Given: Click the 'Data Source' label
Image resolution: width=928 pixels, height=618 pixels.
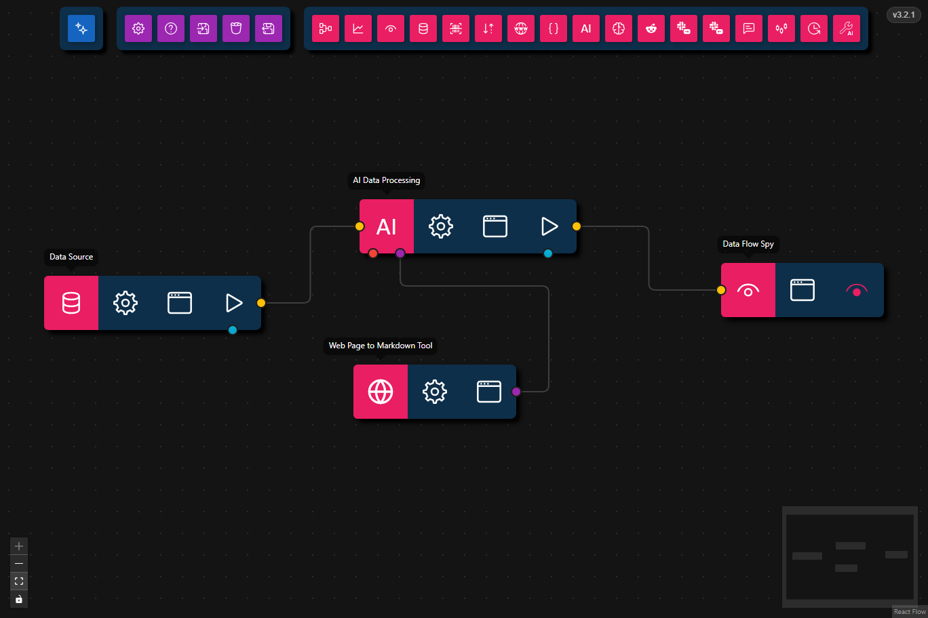Looking at the screenshot, I should pos(71,257).
